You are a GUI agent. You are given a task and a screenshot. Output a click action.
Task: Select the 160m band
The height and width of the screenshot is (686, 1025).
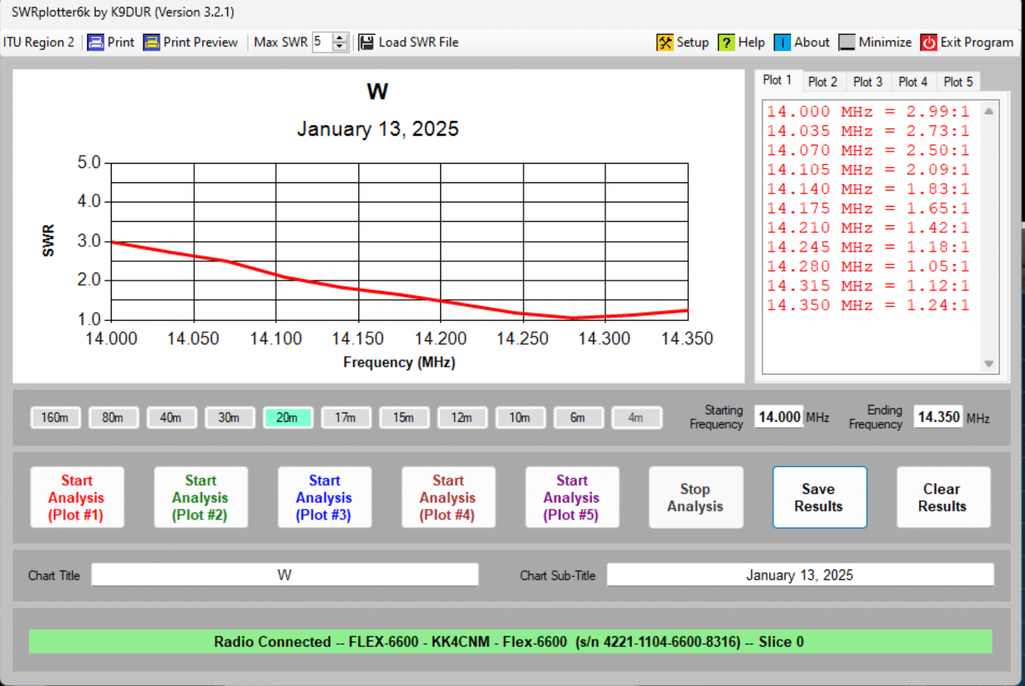(55, 418)
